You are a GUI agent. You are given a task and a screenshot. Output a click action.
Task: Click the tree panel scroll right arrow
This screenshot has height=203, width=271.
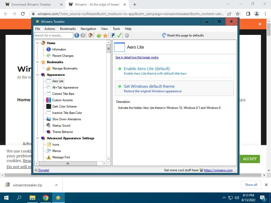[x=104, y=163]
